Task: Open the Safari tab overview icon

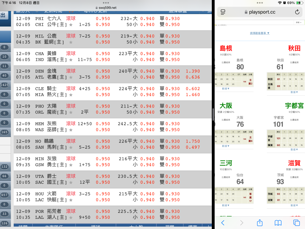Action: coord(297,222)
